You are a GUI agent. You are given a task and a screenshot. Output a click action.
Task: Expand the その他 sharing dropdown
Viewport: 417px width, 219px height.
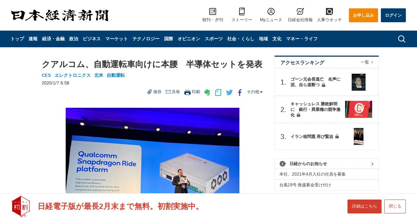[x=255, y=92]
